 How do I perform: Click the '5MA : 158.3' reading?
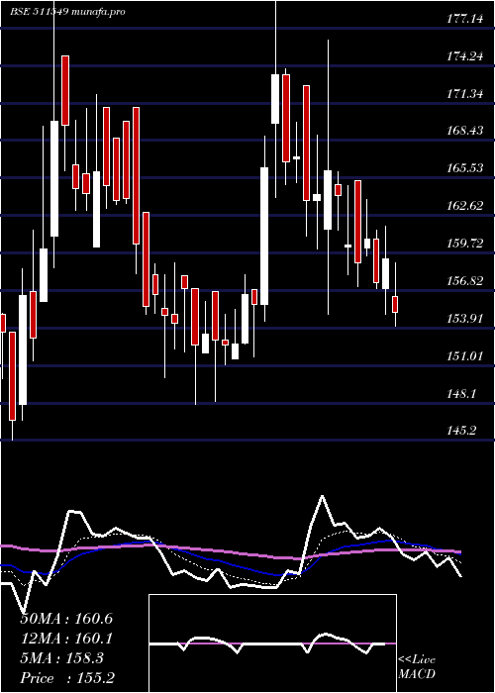click(62, 658)
